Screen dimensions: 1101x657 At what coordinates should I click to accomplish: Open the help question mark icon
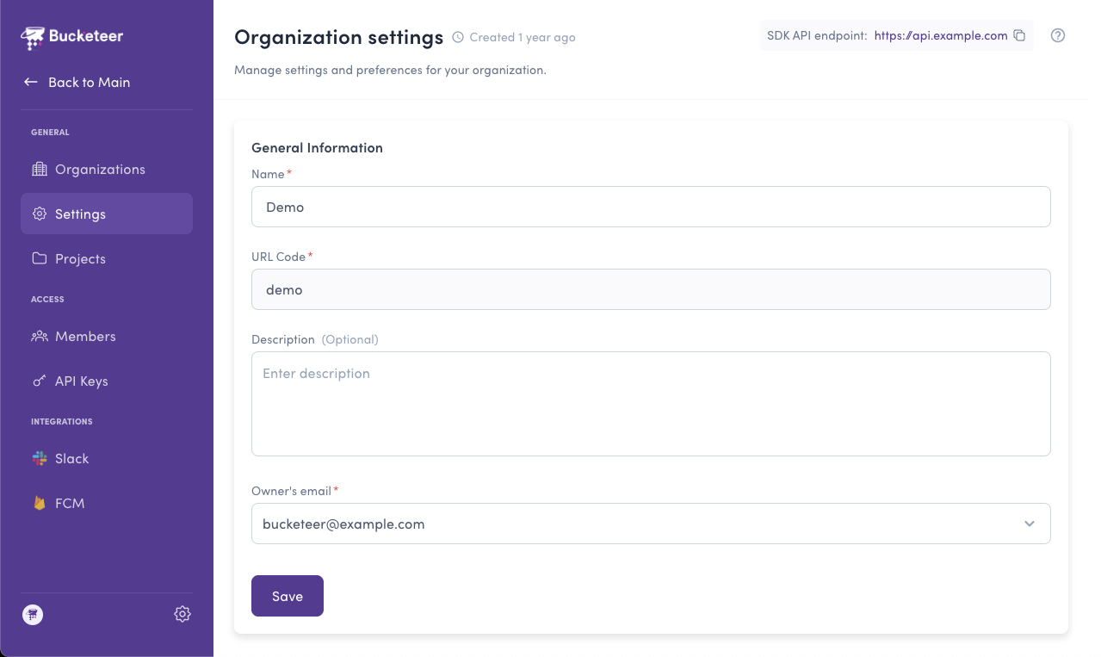point(1058,35)
